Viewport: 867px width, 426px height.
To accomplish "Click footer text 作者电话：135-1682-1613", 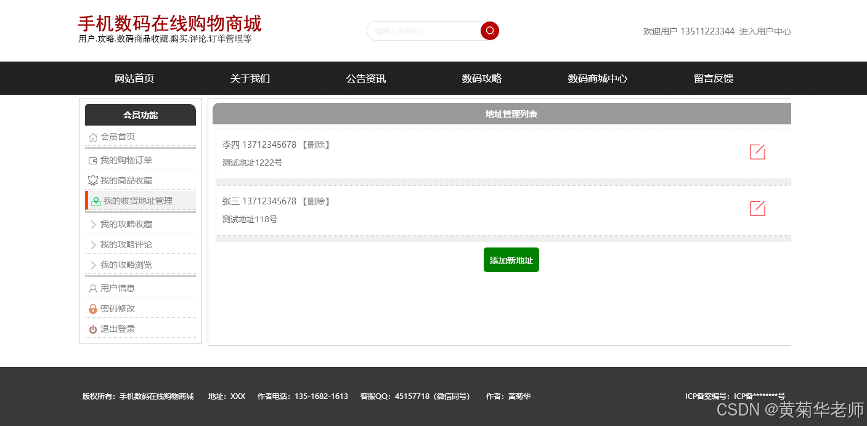I will point(303,396).
